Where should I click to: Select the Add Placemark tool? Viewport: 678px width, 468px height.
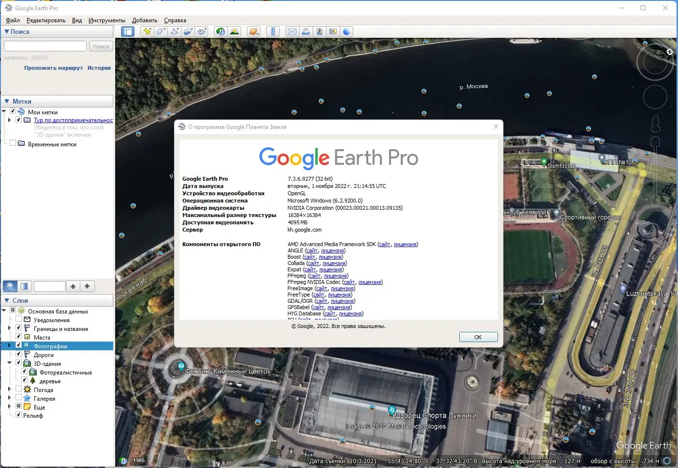coord(147,31)
